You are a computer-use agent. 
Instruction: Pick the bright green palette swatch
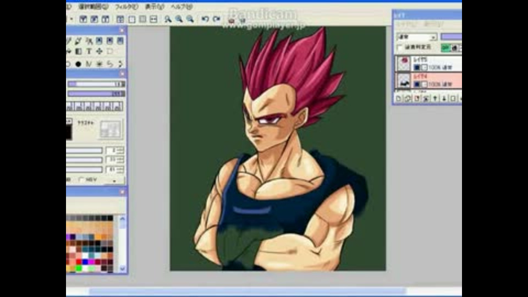pyautogui.click(x=79, y=268)
